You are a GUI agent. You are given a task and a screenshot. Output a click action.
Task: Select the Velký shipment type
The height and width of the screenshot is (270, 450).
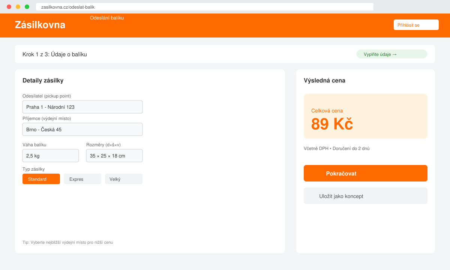(124, 179)
